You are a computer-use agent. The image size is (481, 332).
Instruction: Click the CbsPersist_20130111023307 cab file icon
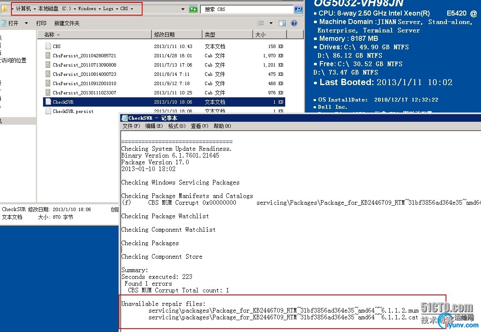tap(48, 93)
